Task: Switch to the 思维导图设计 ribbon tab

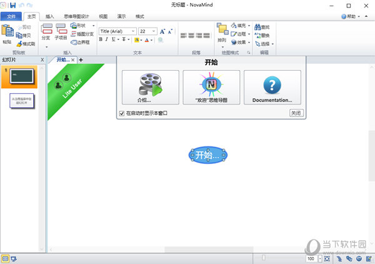Action: pos(76,16)
